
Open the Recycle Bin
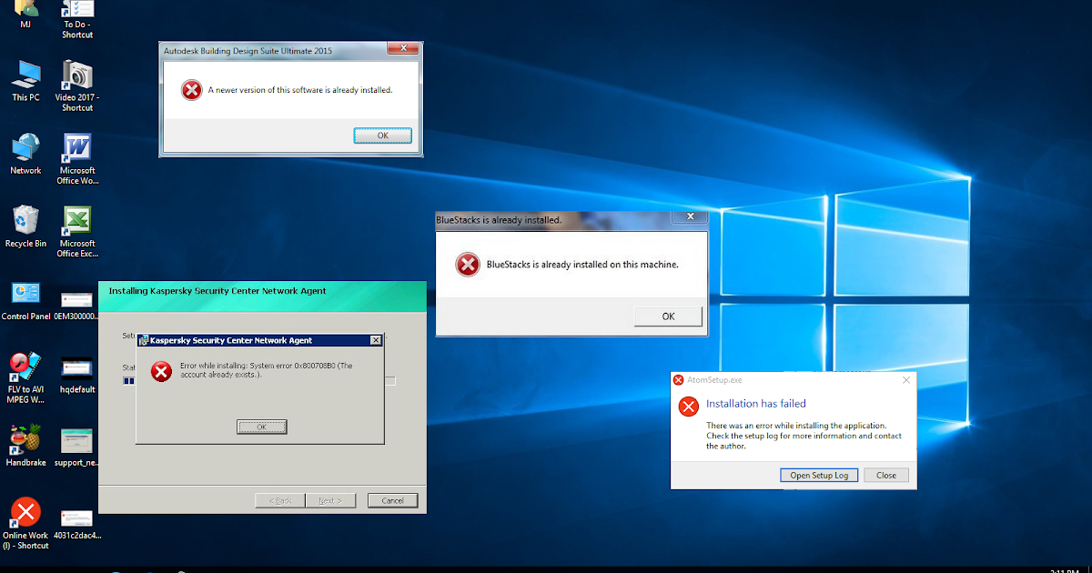tap(25, 226)
